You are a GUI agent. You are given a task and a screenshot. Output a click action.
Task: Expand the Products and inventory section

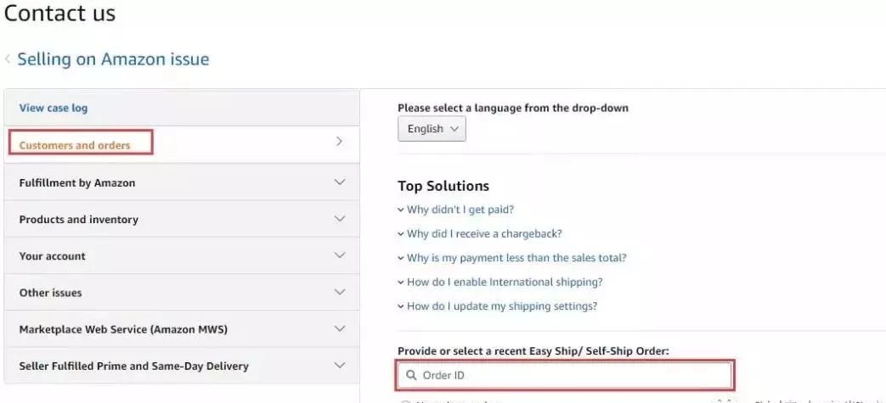[x=340, y=219]
